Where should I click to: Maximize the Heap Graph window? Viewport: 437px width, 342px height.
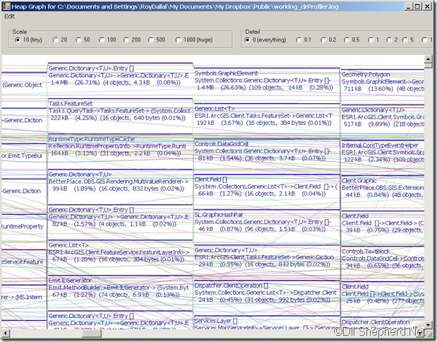(x=417, y=6)
